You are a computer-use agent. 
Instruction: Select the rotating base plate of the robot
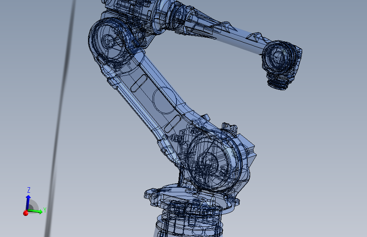192,197
